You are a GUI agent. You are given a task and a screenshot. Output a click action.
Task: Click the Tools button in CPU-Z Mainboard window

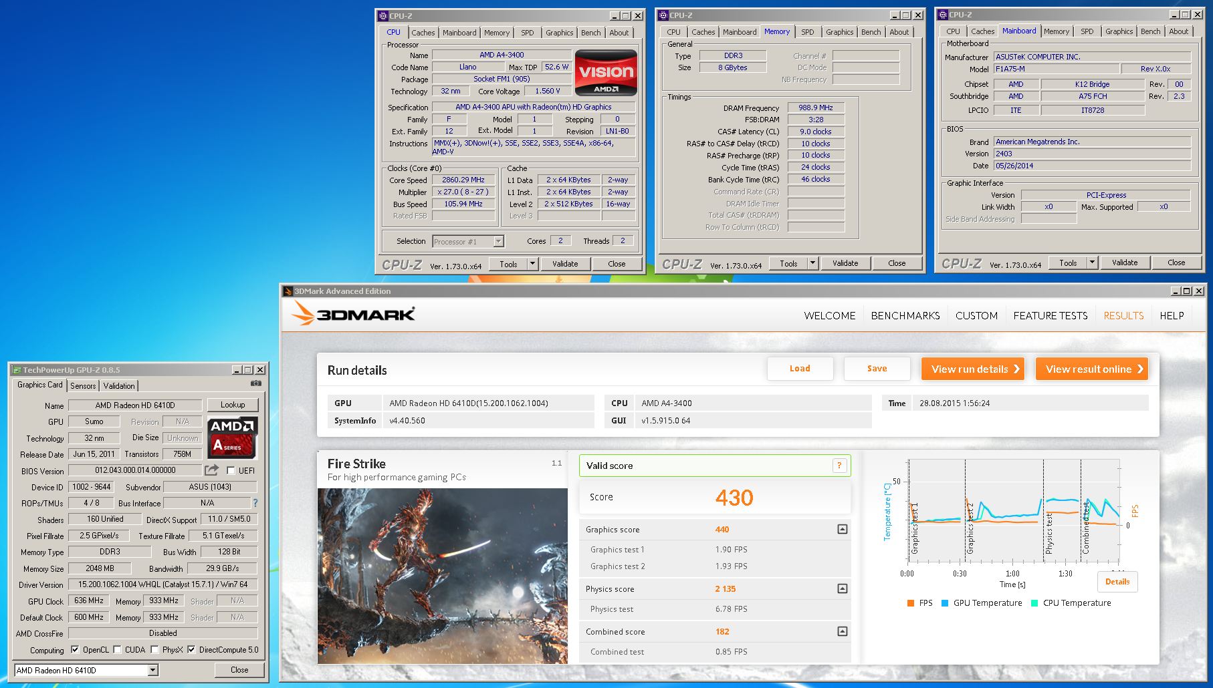coord(1068,263)
